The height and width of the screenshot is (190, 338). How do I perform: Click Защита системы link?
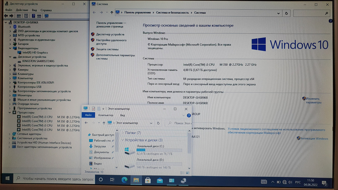tap(107, 49)
